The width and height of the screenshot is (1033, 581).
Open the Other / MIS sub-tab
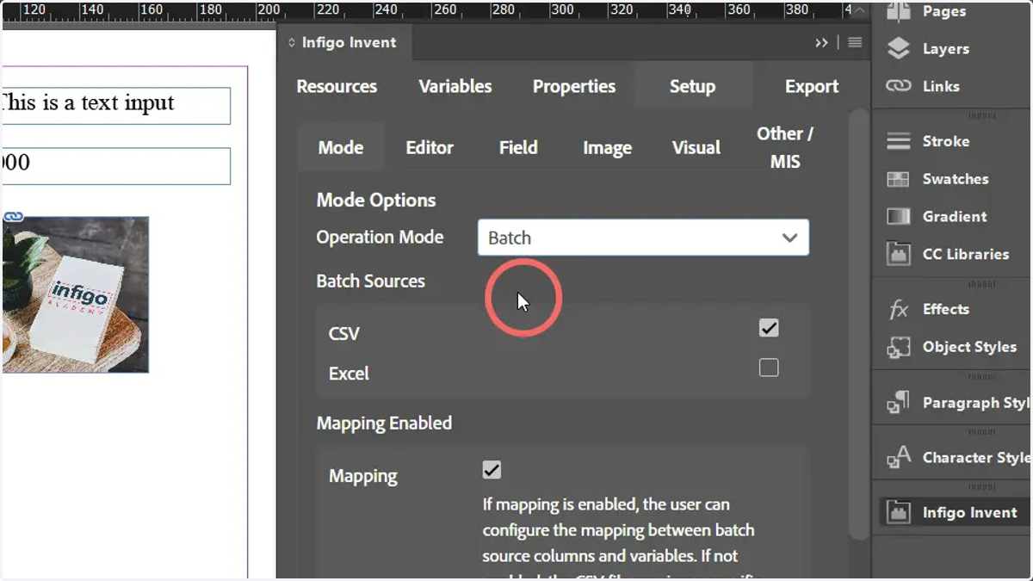coord(785,147)
